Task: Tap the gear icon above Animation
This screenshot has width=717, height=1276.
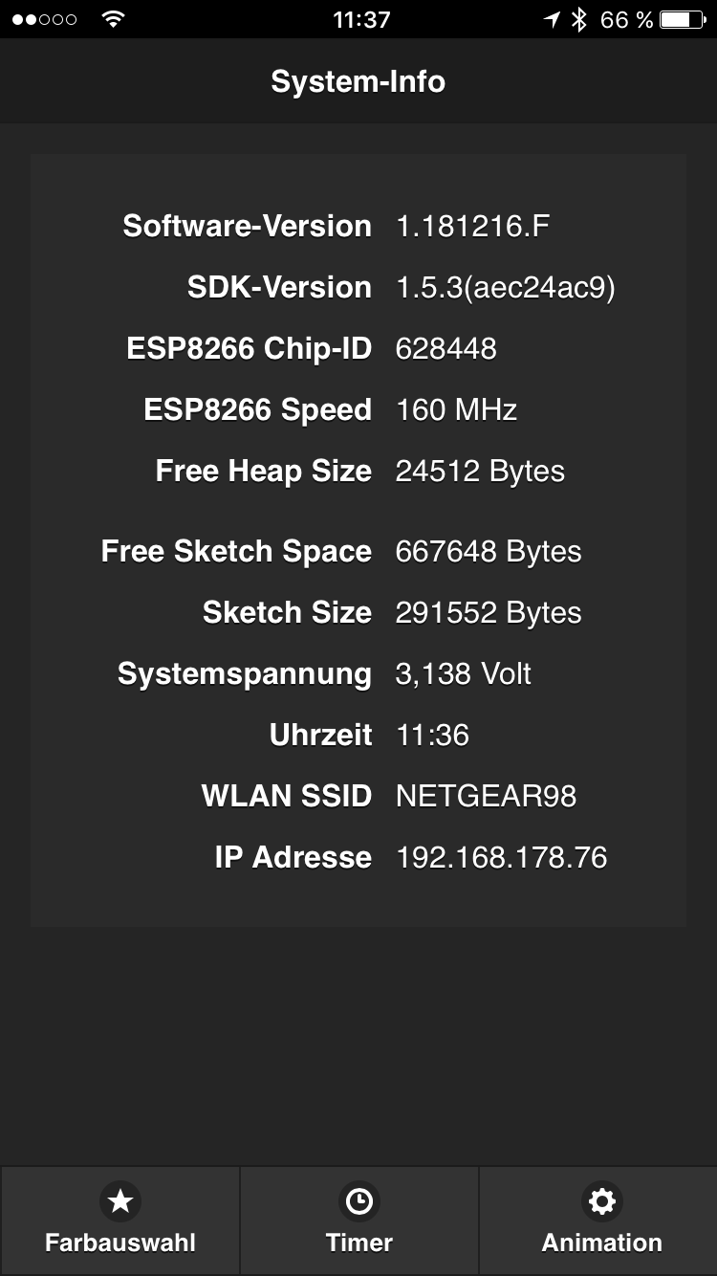Action: coord(601,1200)
